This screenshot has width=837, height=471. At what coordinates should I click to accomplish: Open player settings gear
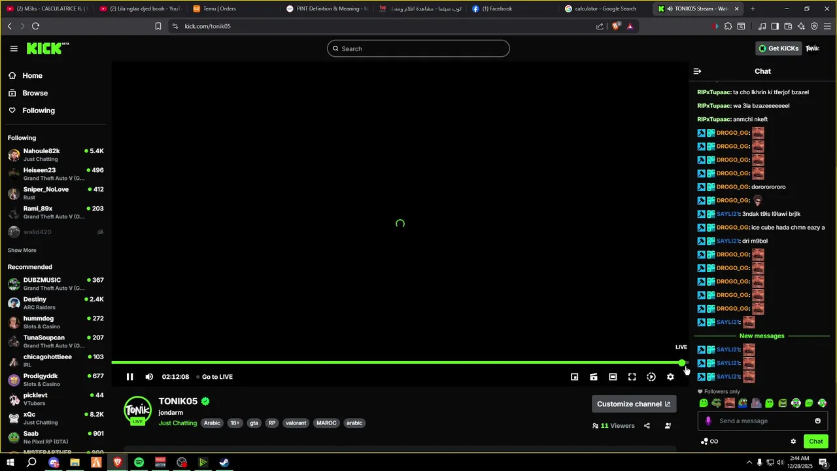click(x=670, y=377)
